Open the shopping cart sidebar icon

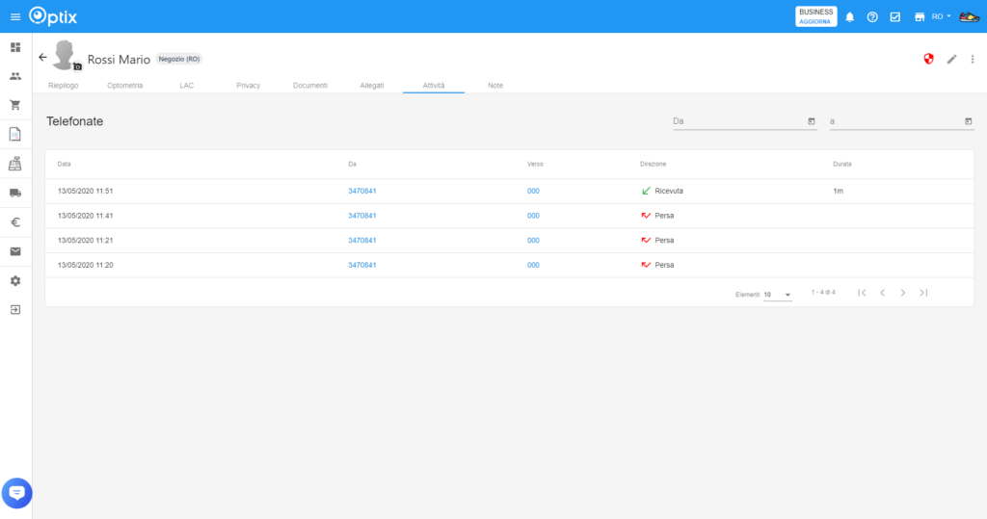point(15,105)
